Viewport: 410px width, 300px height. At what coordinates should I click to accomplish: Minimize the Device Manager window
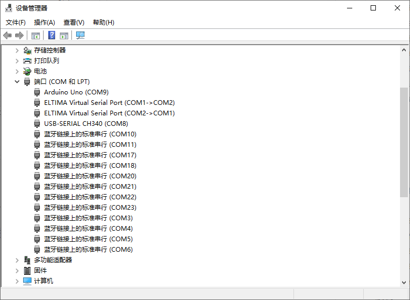tap(350, 8)
